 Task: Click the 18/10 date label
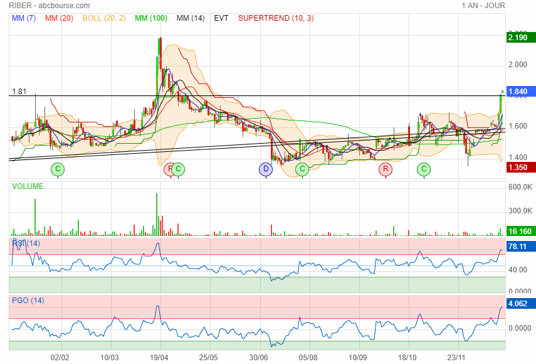click(407, 358)
